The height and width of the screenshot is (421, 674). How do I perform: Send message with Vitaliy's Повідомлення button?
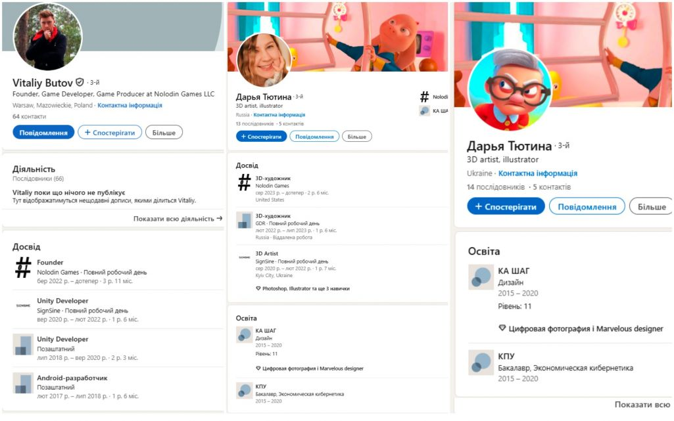[x=43, y=133]
